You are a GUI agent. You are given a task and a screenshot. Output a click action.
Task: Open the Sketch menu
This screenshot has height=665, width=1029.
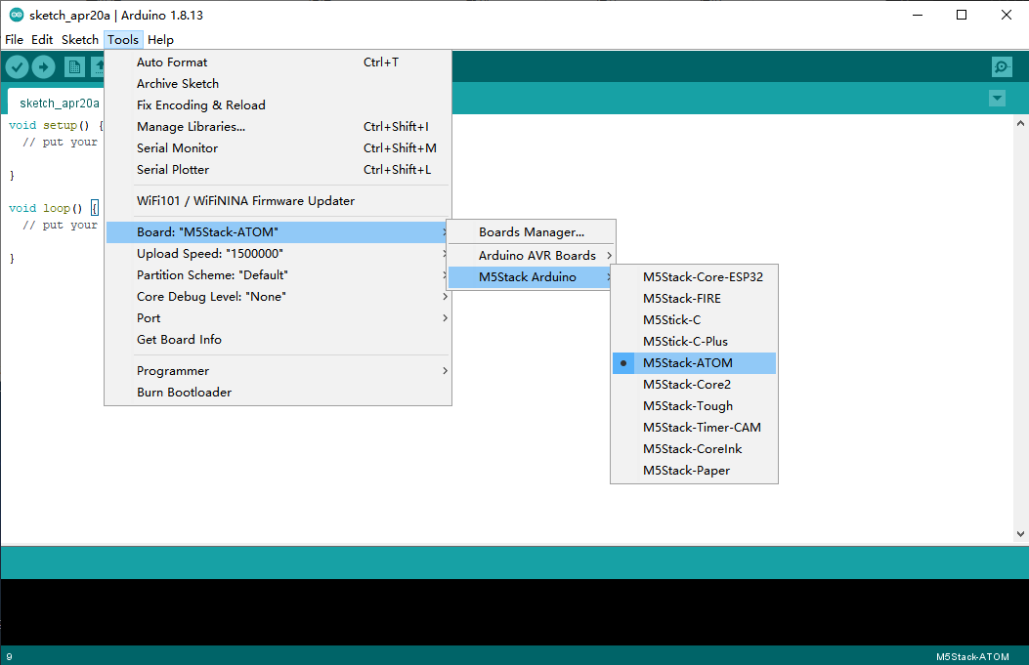[79, 39]
